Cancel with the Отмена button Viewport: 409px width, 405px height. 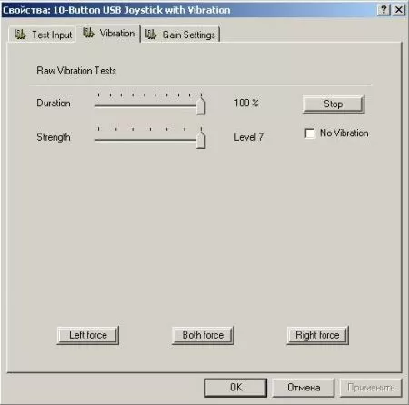click(304, 388)
